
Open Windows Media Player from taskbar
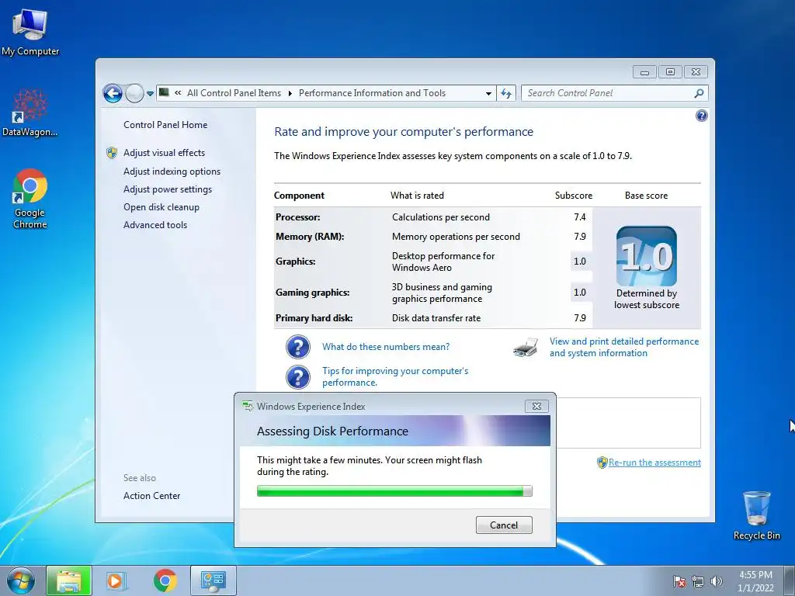click(x=115, y=580)
